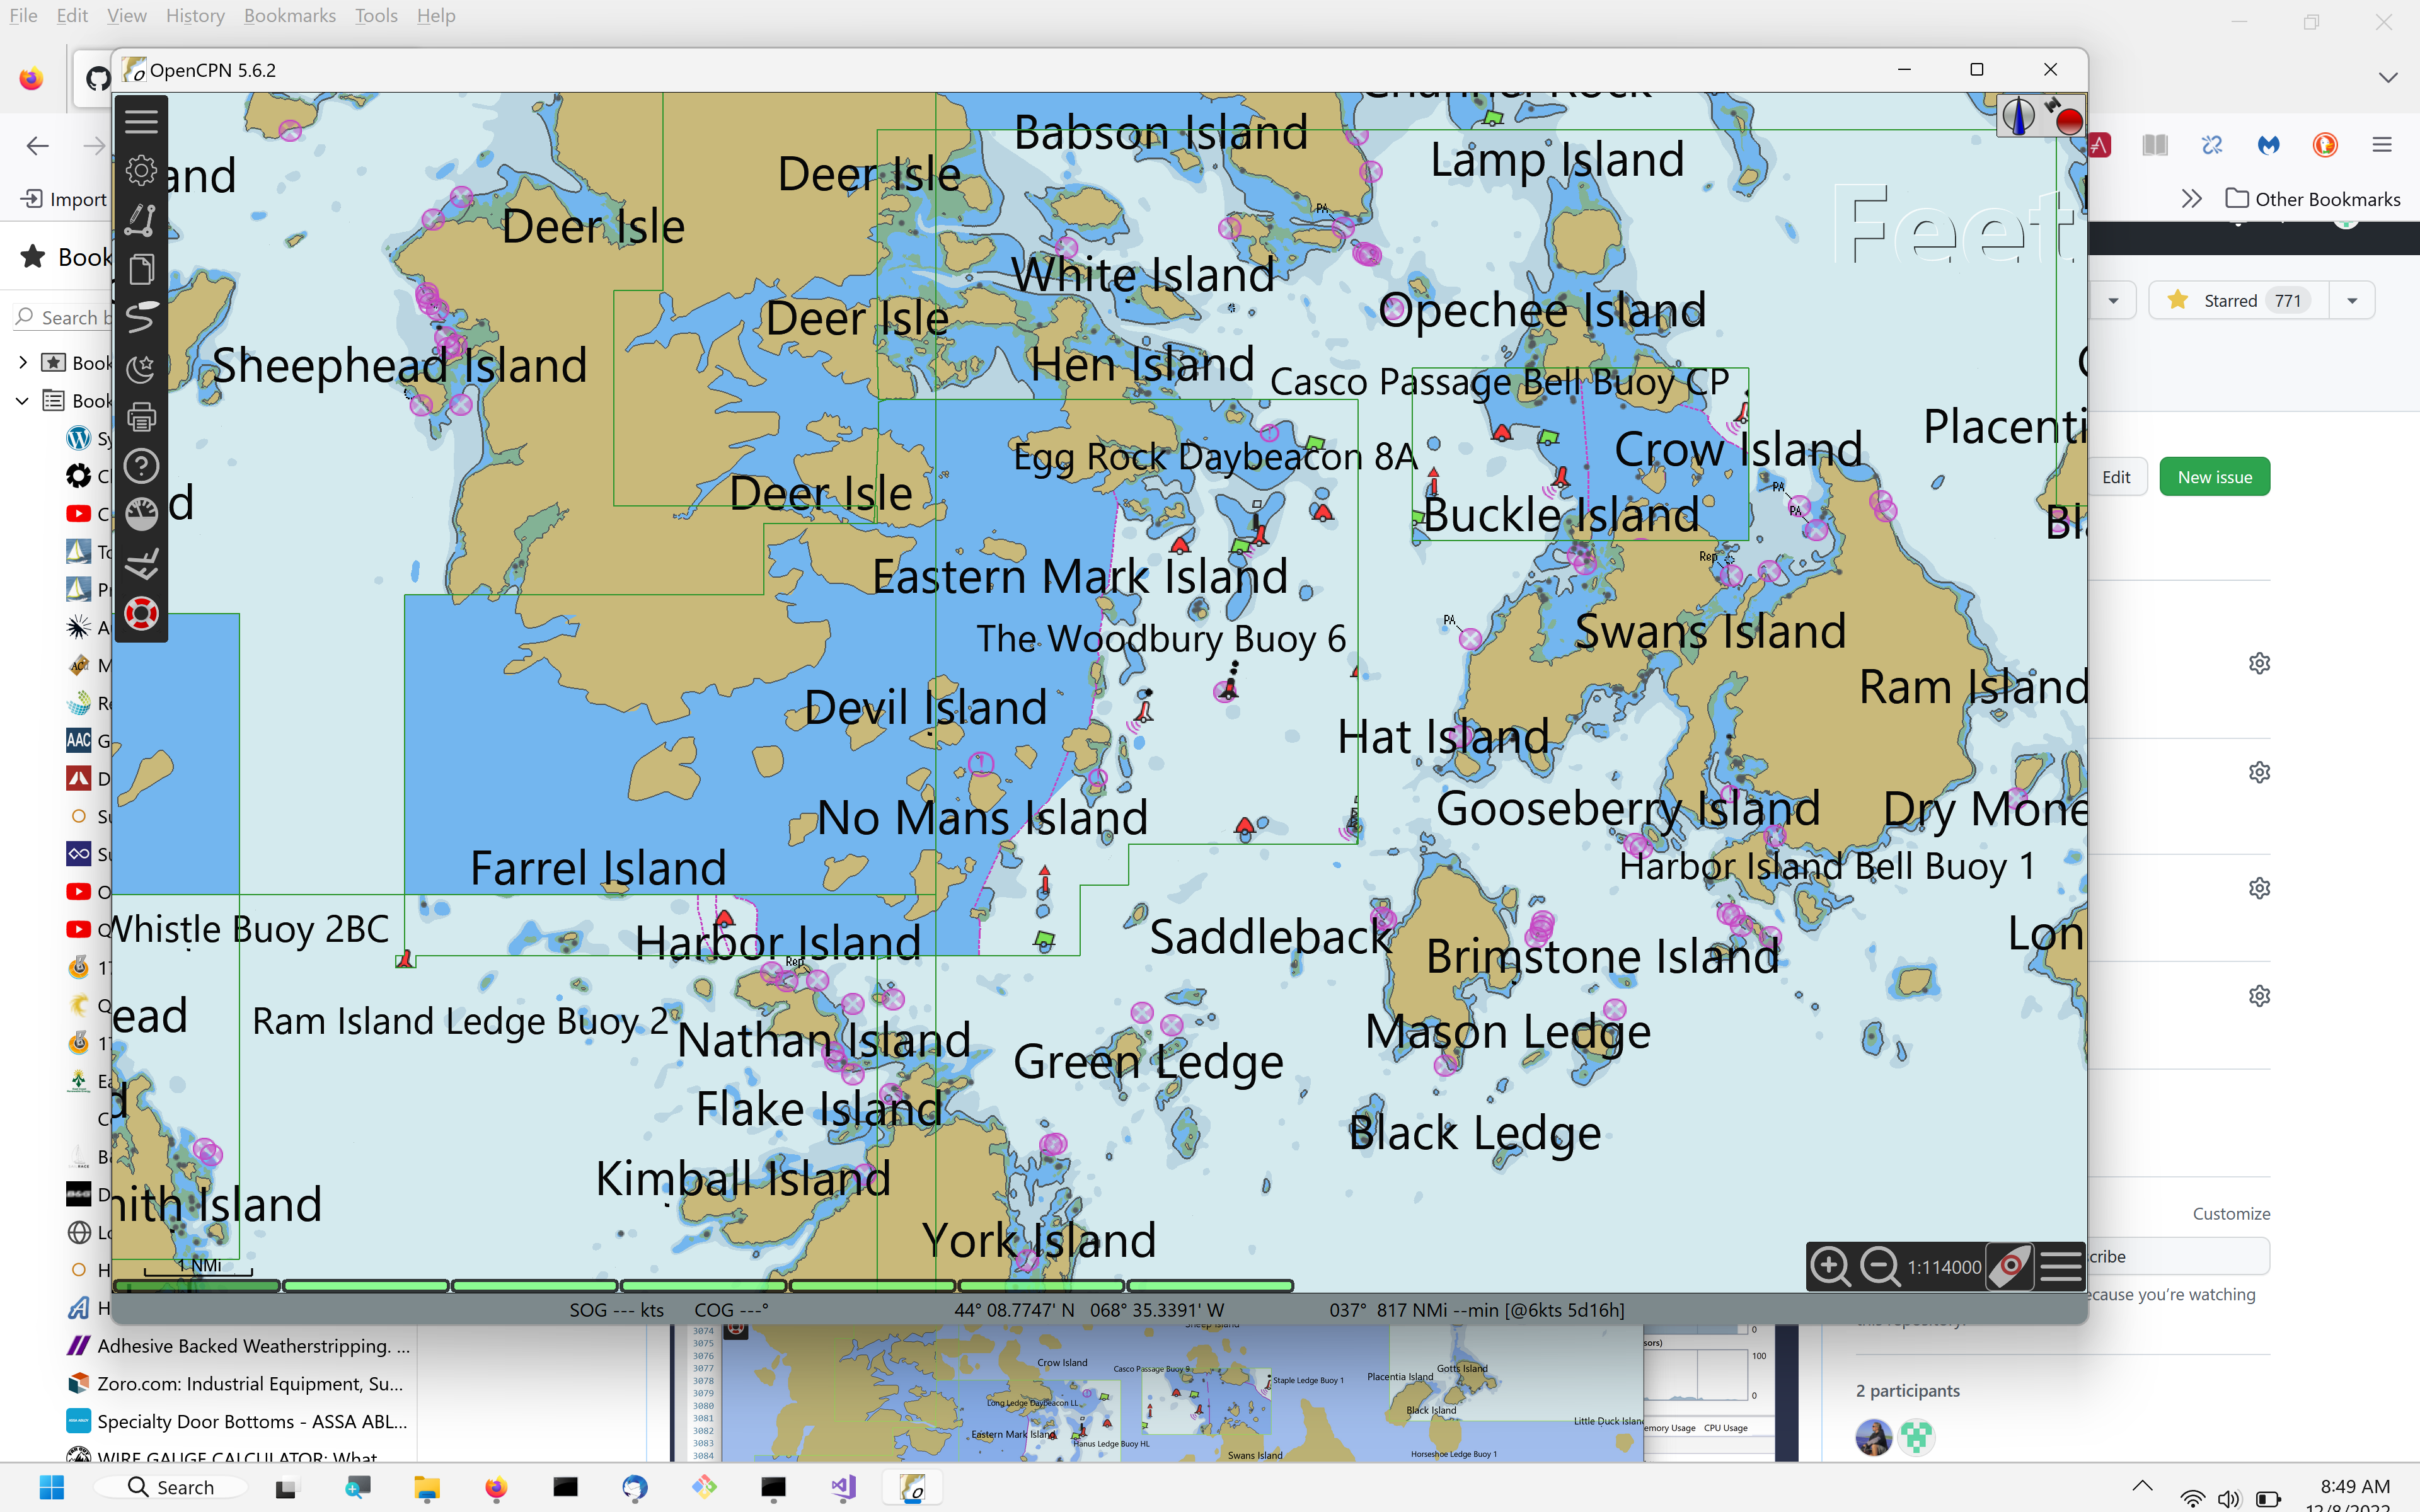Image resolution: width=2420 pixels, height=1512 pixels.
Task: Click the New issue button
Action: point(2214,476)
